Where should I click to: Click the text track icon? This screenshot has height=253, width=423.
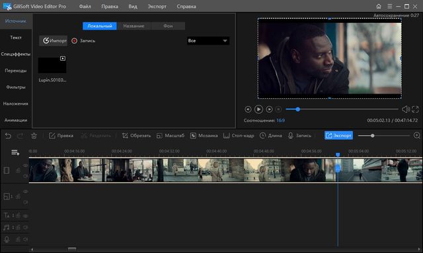click(7, 215)
